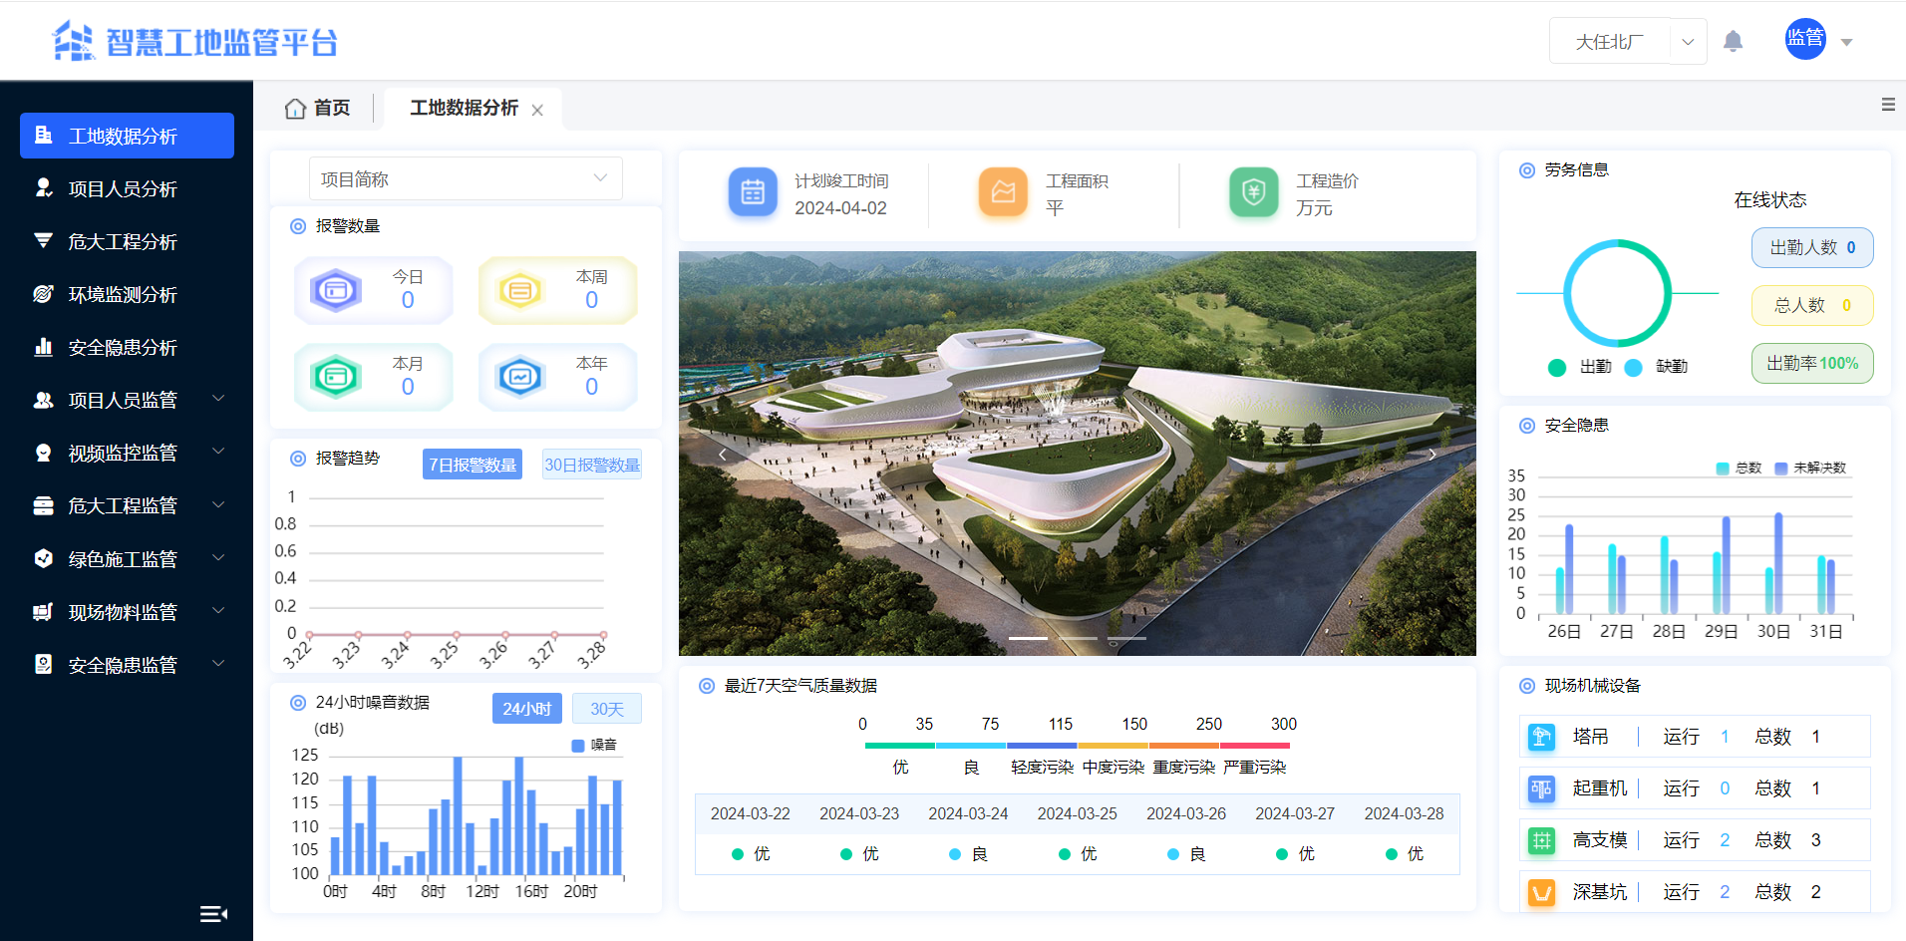This screenshot has height=941, width=1906.
Task: Click the 24小时噪音数据 header icon
Action: [297, 703]
